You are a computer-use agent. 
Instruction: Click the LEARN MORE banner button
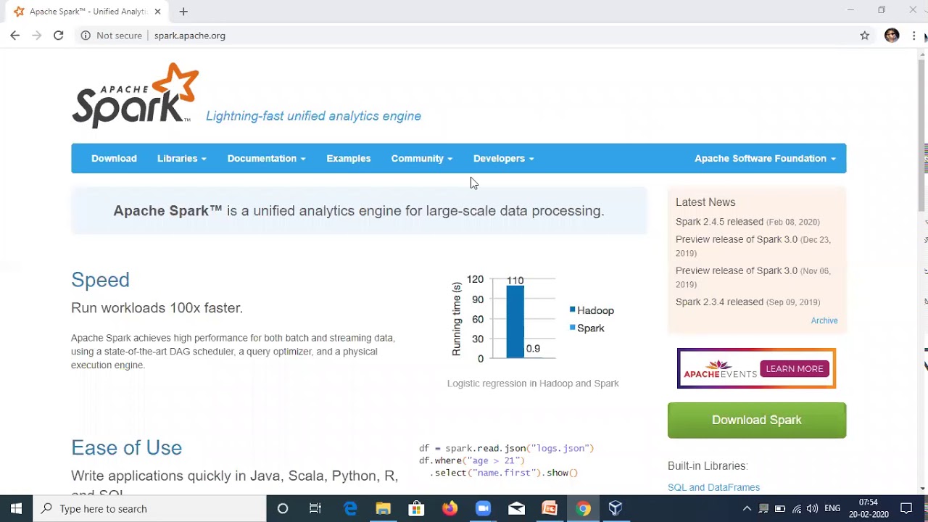pyautogui.click(x=795, y=368)
